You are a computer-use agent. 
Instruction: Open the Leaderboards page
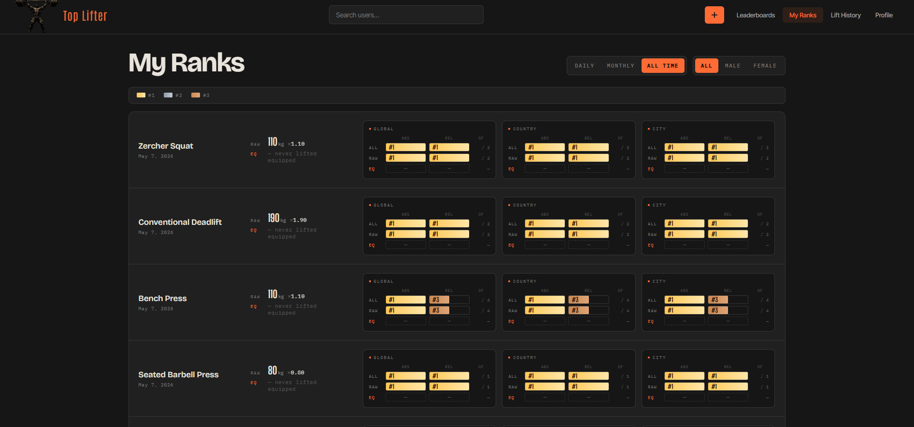point(756,15)
